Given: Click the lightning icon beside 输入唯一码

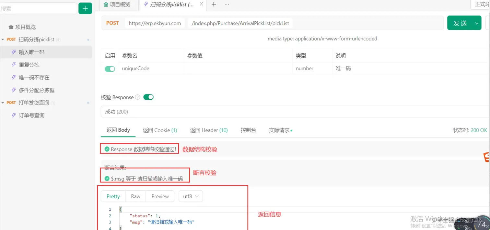Looking at the screenshot, I should point(14,52).
